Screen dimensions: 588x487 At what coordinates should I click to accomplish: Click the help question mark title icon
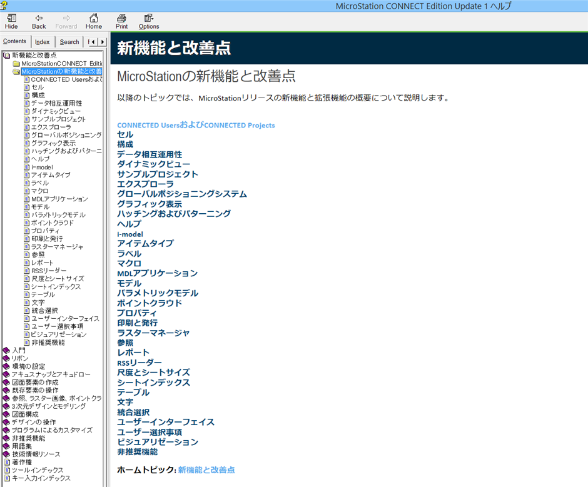coord(4,5)
